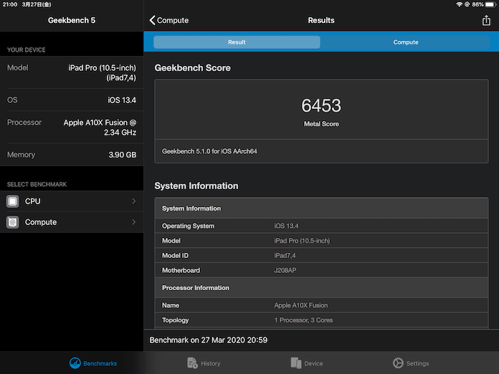Click sidebar Processor 'Apple A10X Fusion @ 2.34 GHz'
The width and height of the screenshot is (499, 374).
click(x=100, y=128)
